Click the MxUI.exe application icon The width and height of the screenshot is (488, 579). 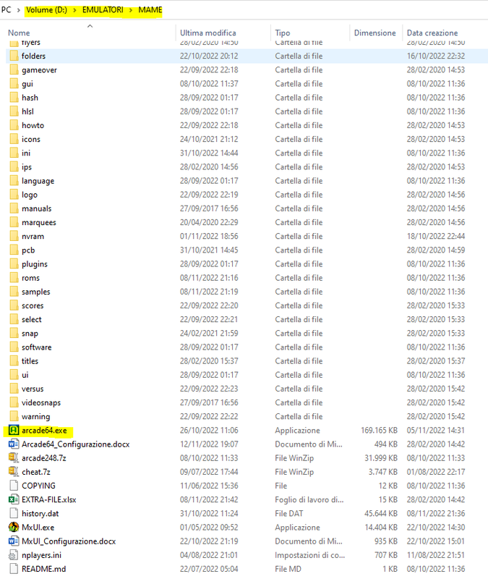[14, 528]
